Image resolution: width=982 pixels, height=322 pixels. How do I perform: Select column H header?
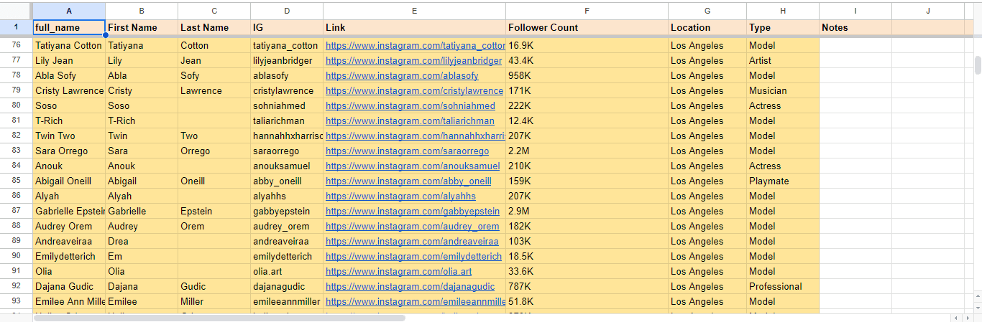tap(782, 11)
